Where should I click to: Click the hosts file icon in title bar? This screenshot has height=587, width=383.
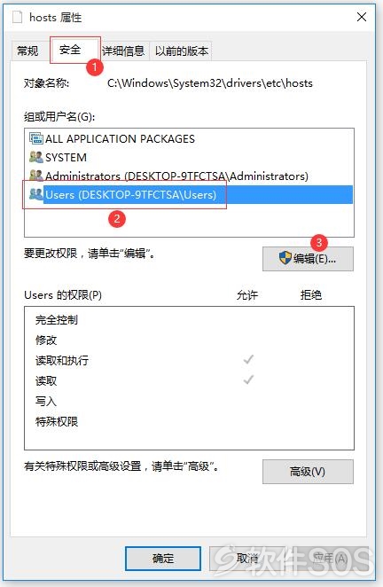[x=17, y=17]
